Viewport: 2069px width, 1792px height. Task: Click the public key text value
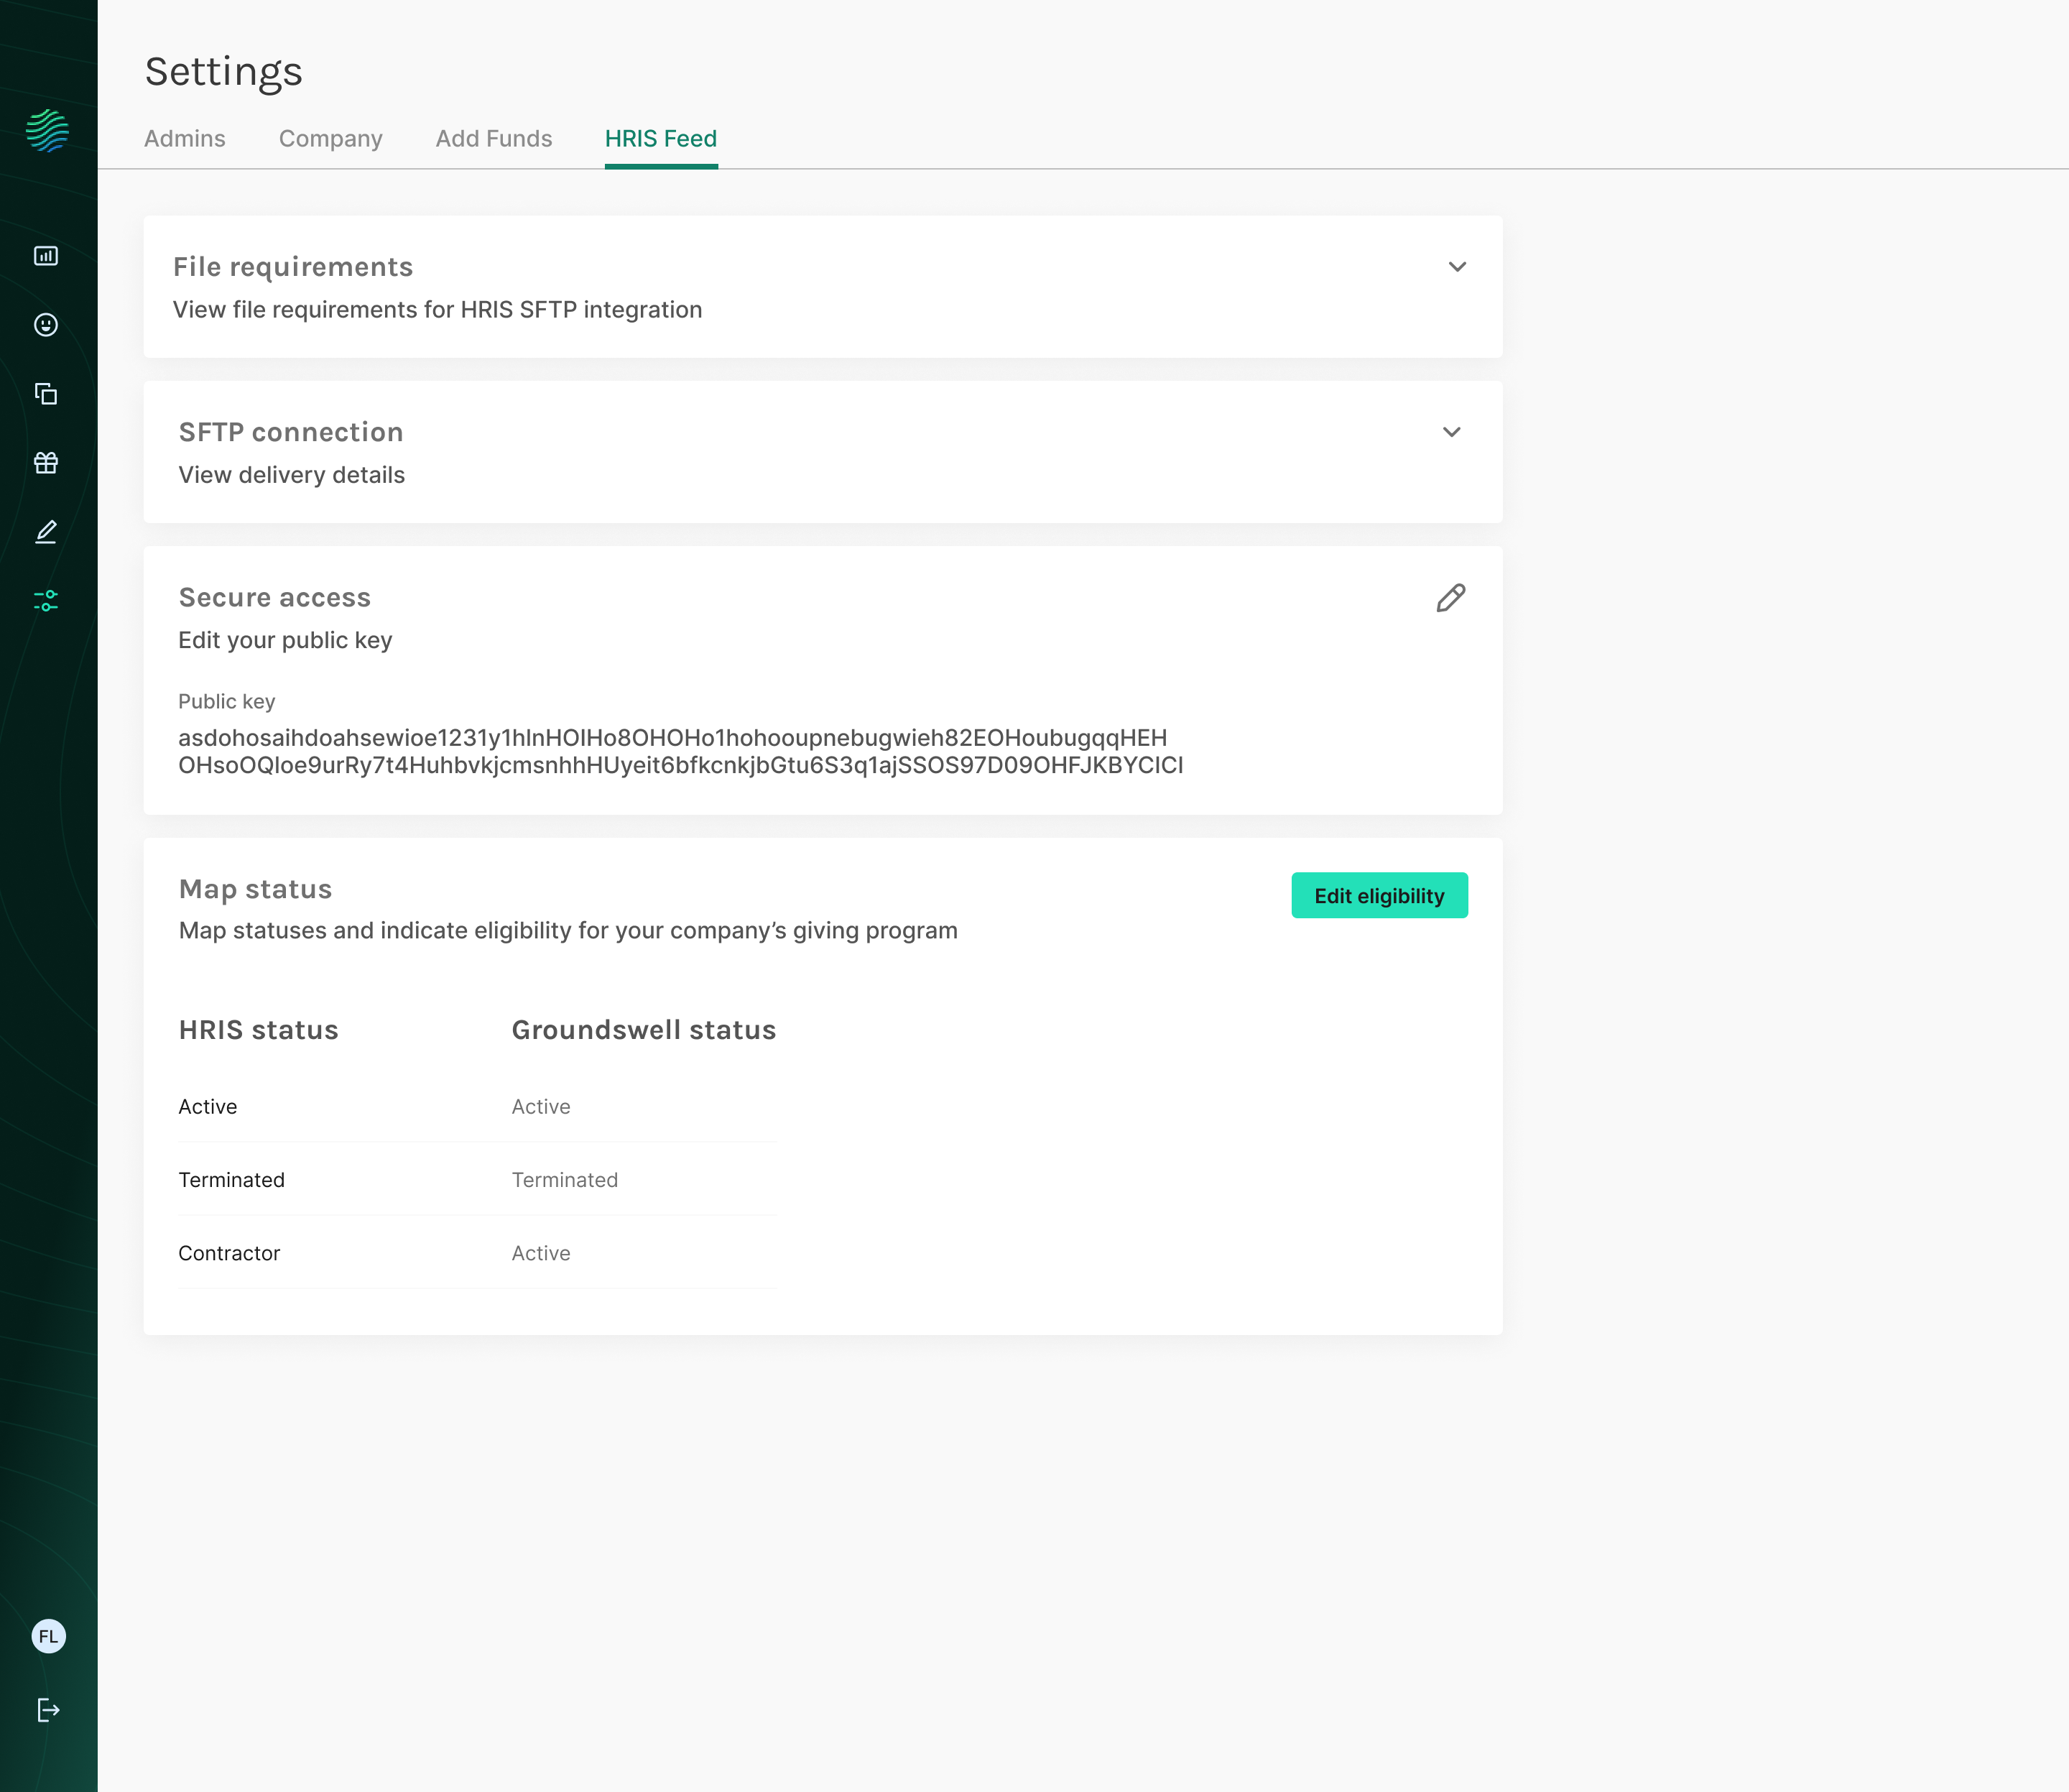coord(680,751)
